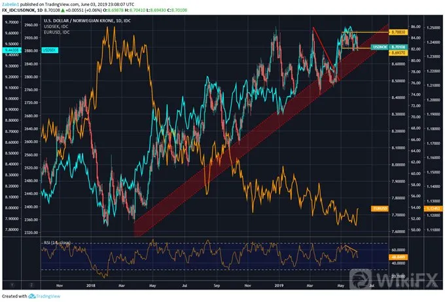Click the green up-arrow price change icon

(x=63, y=10)
